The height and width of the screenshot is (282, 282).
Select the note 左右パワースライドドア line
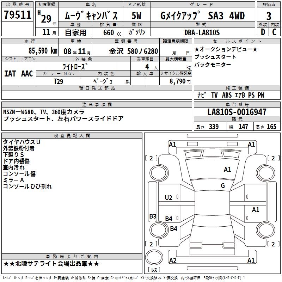click(63, 119)
